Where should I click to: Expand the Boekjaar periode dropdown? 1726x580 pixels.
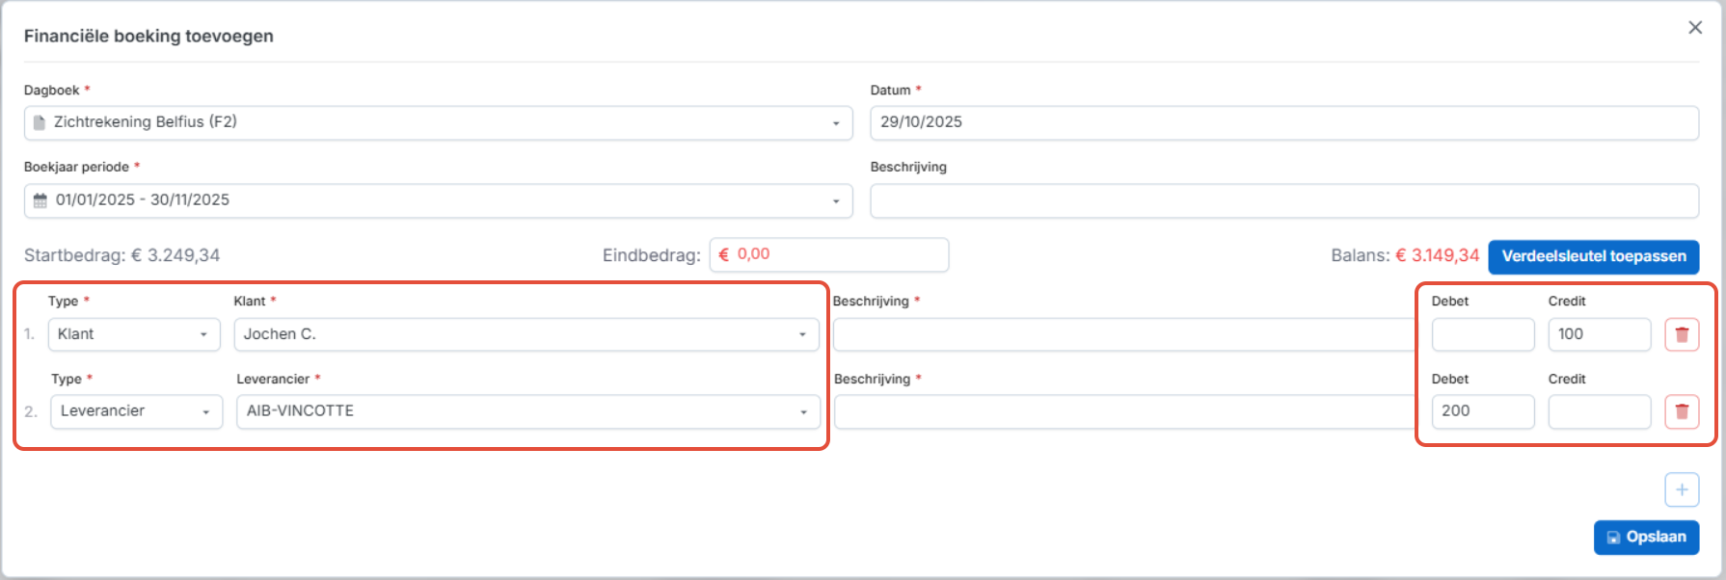pyautogui.click(x=835, y=201)
